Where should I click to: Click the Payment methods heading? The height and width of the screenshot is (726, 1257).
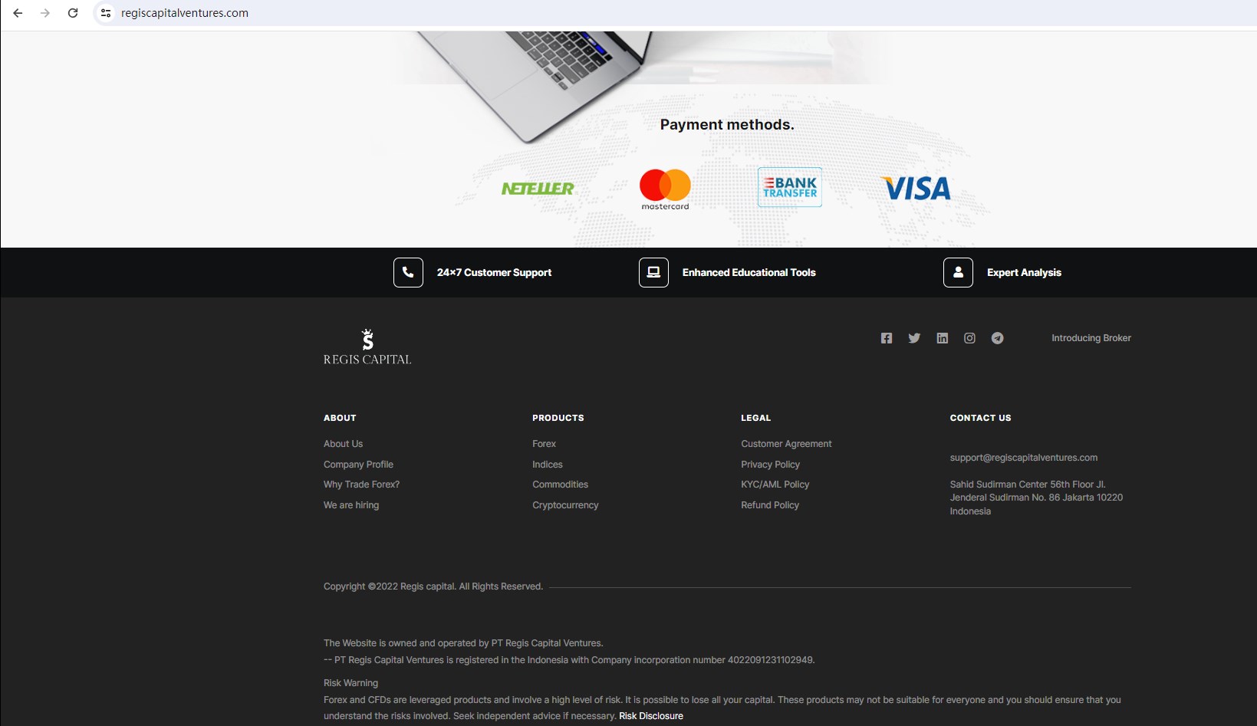727,125
